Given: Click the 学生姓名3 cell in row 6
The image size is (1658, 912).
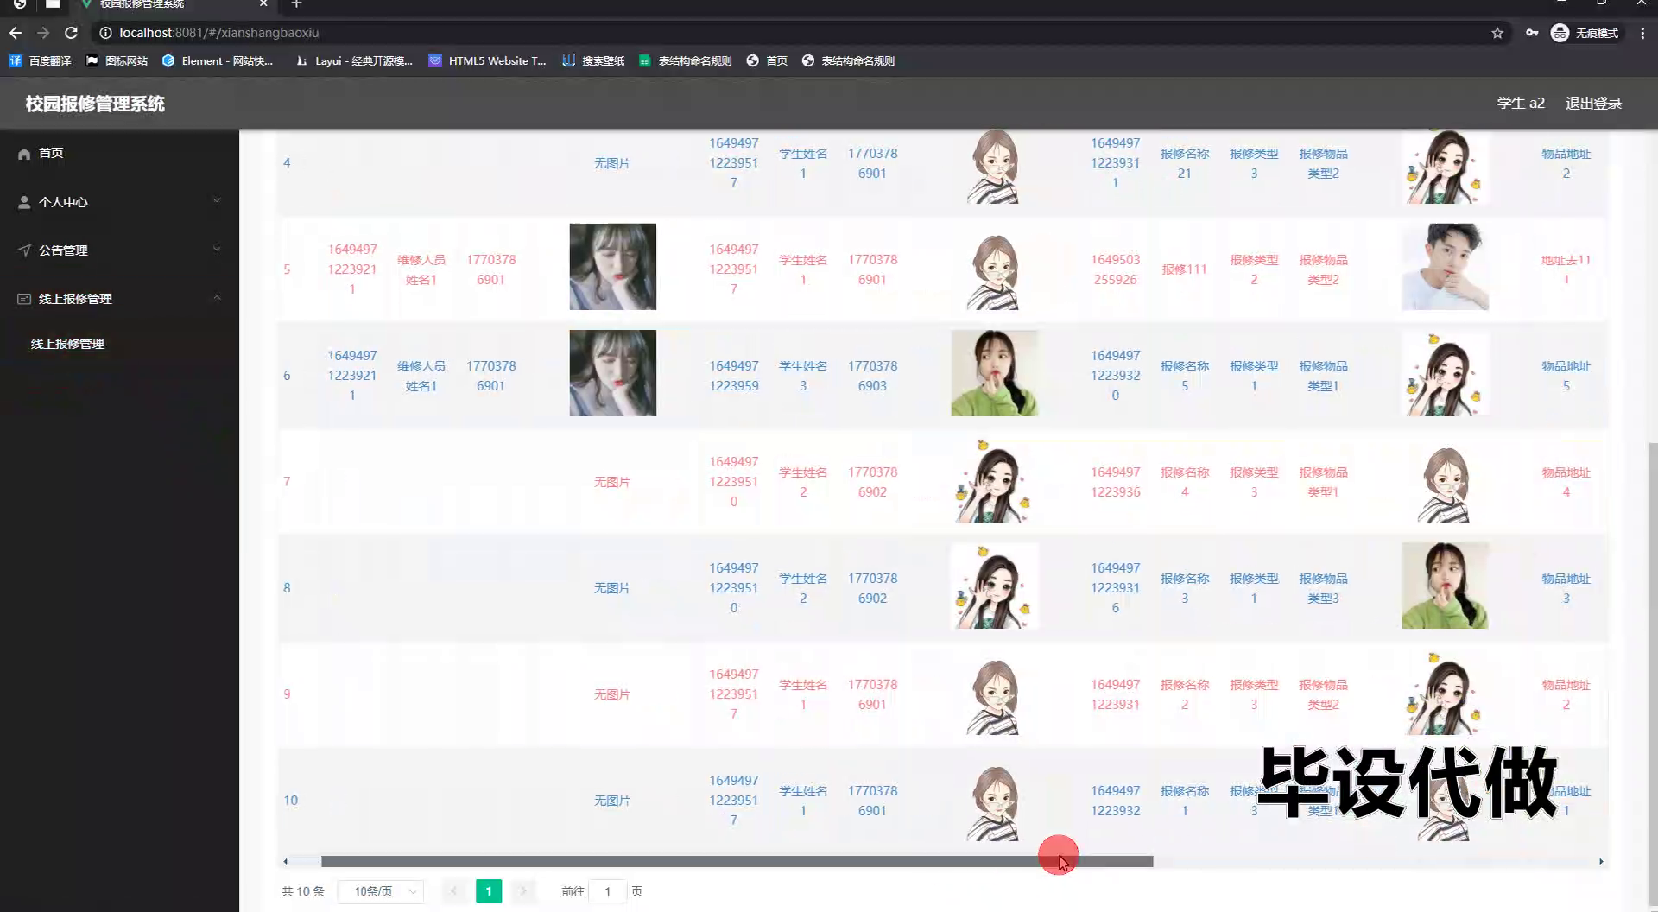Looking at the screenshot, I should pos(803,376).
